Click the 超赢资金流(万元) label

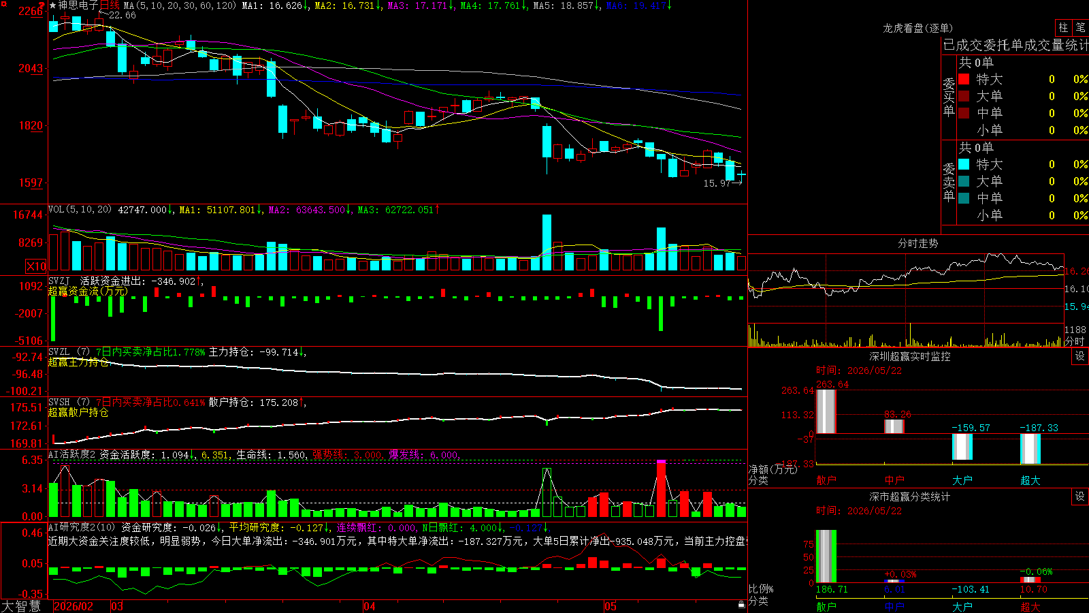87,291
